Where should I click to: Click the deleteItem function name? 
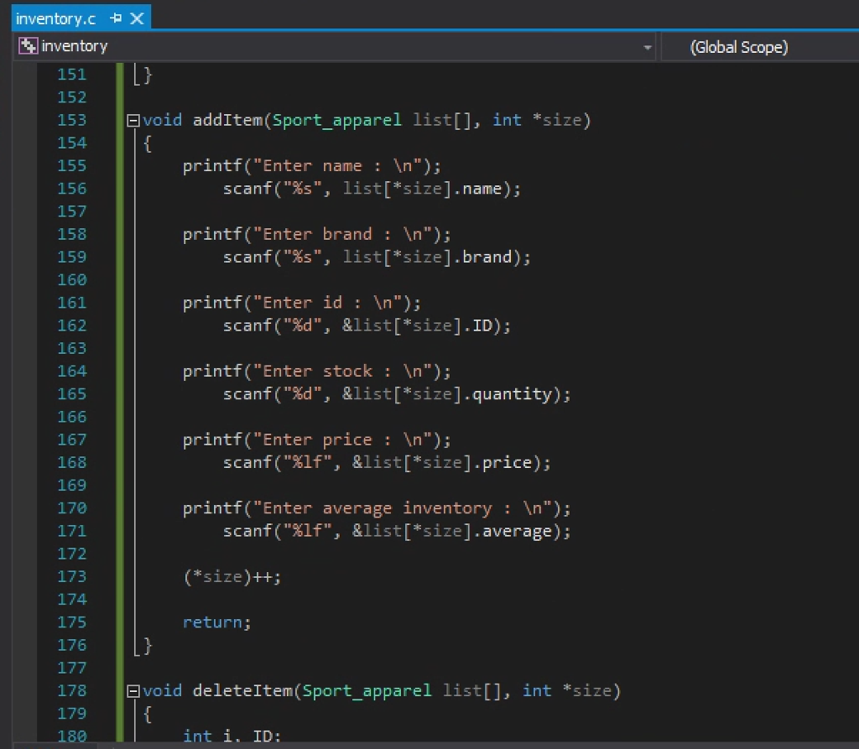tap(242, 690)
